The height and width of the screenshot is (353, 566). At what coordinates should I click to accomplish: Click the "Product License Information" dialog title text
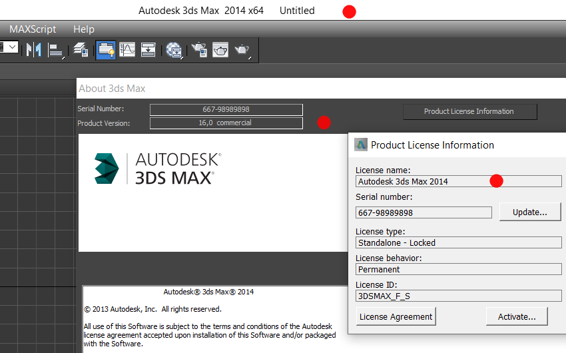[432, 145]
